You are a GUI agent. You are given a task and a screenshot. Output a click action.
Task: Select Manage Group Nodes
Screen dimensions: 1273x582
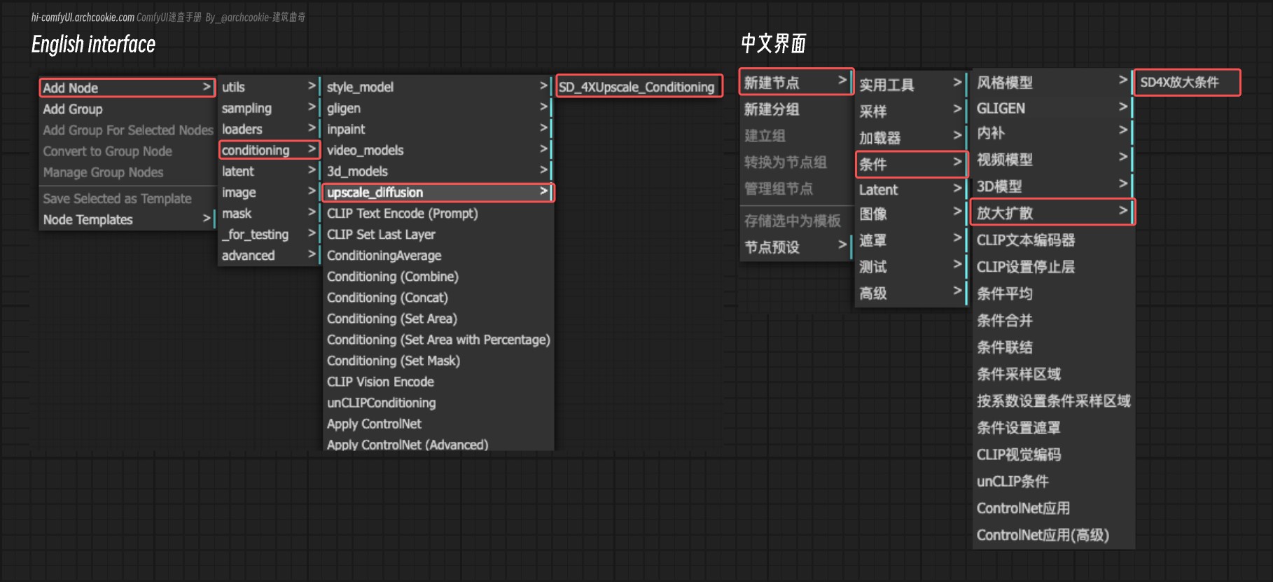pyautogui.click(x=127, y=172)
